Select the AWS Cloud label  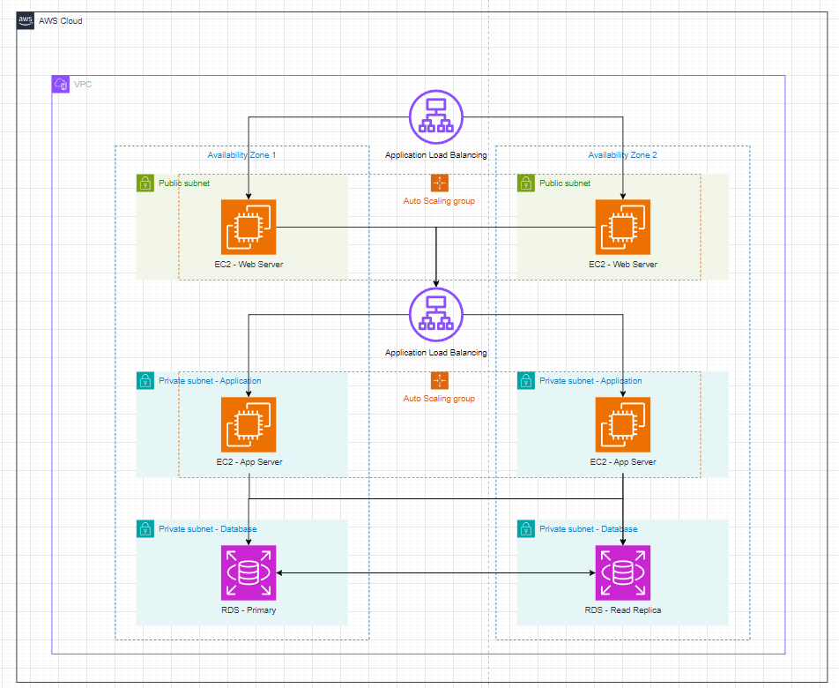coord(61,21)
